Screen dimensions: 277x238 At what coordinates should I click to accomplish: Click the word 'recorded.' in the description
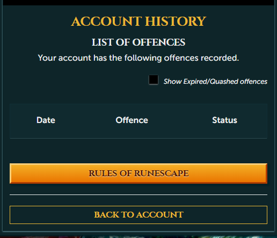click(x=220, y=58)
